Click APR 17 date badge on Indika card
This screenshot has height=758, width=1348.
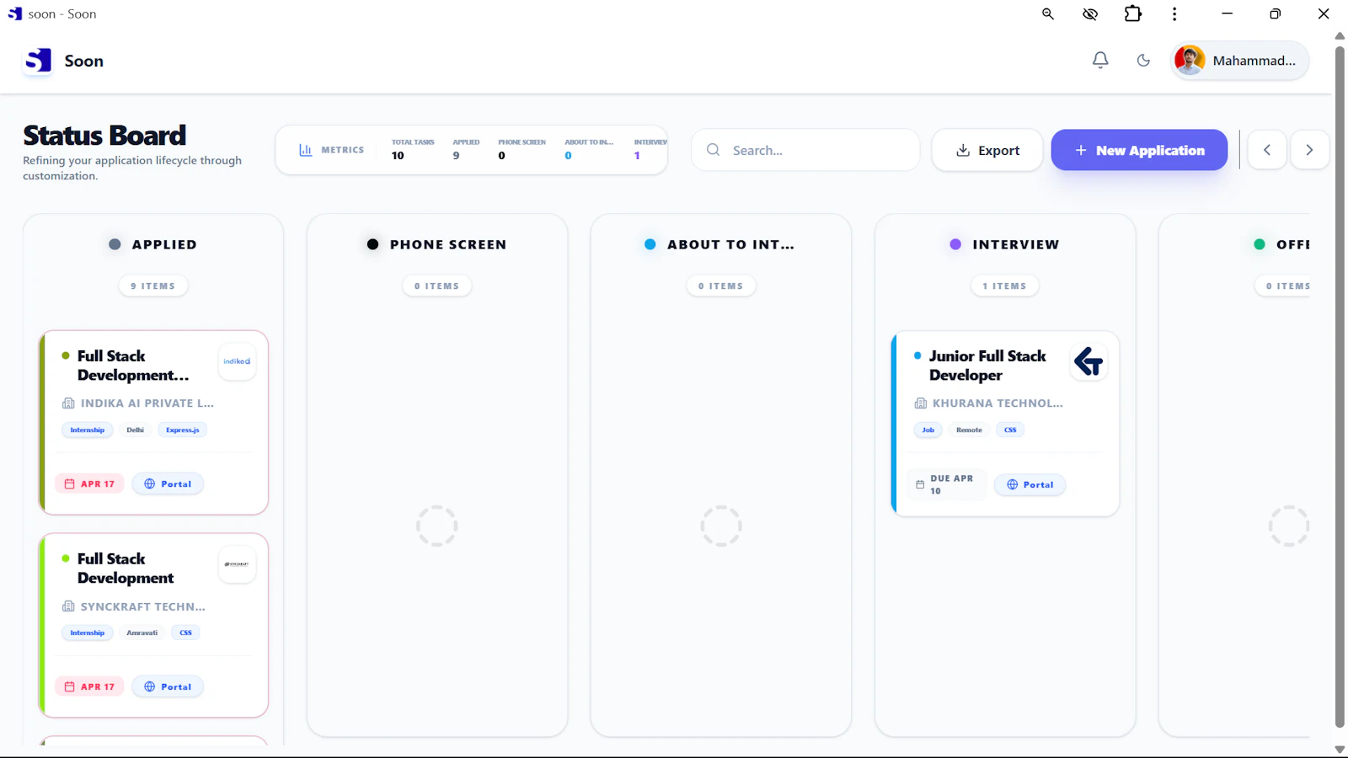tap(90, 483)
